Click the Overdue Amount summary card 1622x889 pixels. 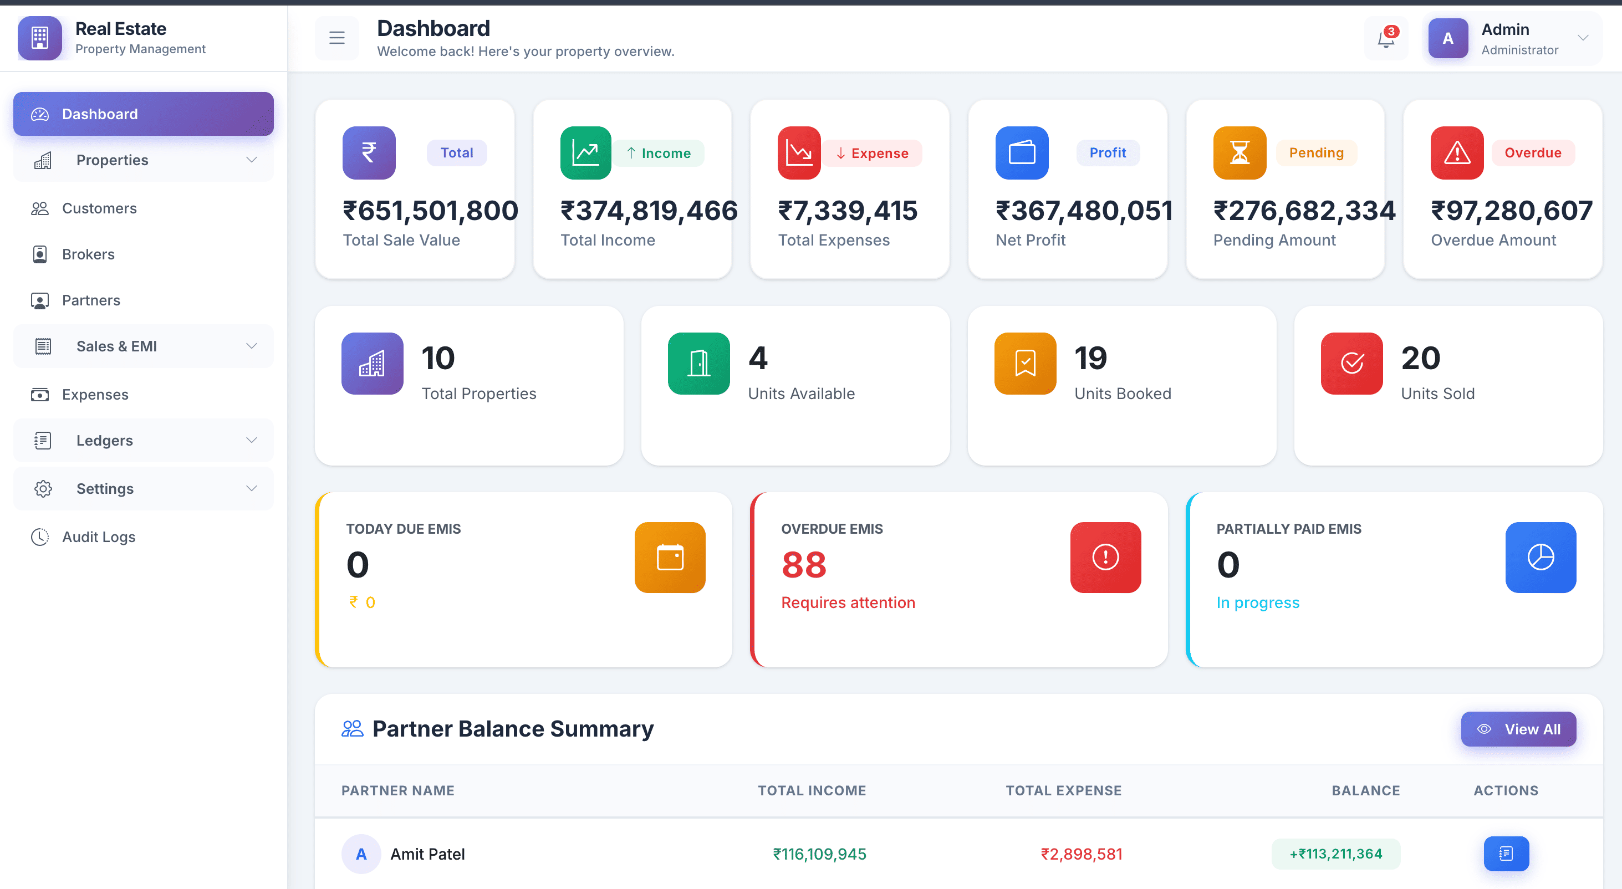[1502, 189]
